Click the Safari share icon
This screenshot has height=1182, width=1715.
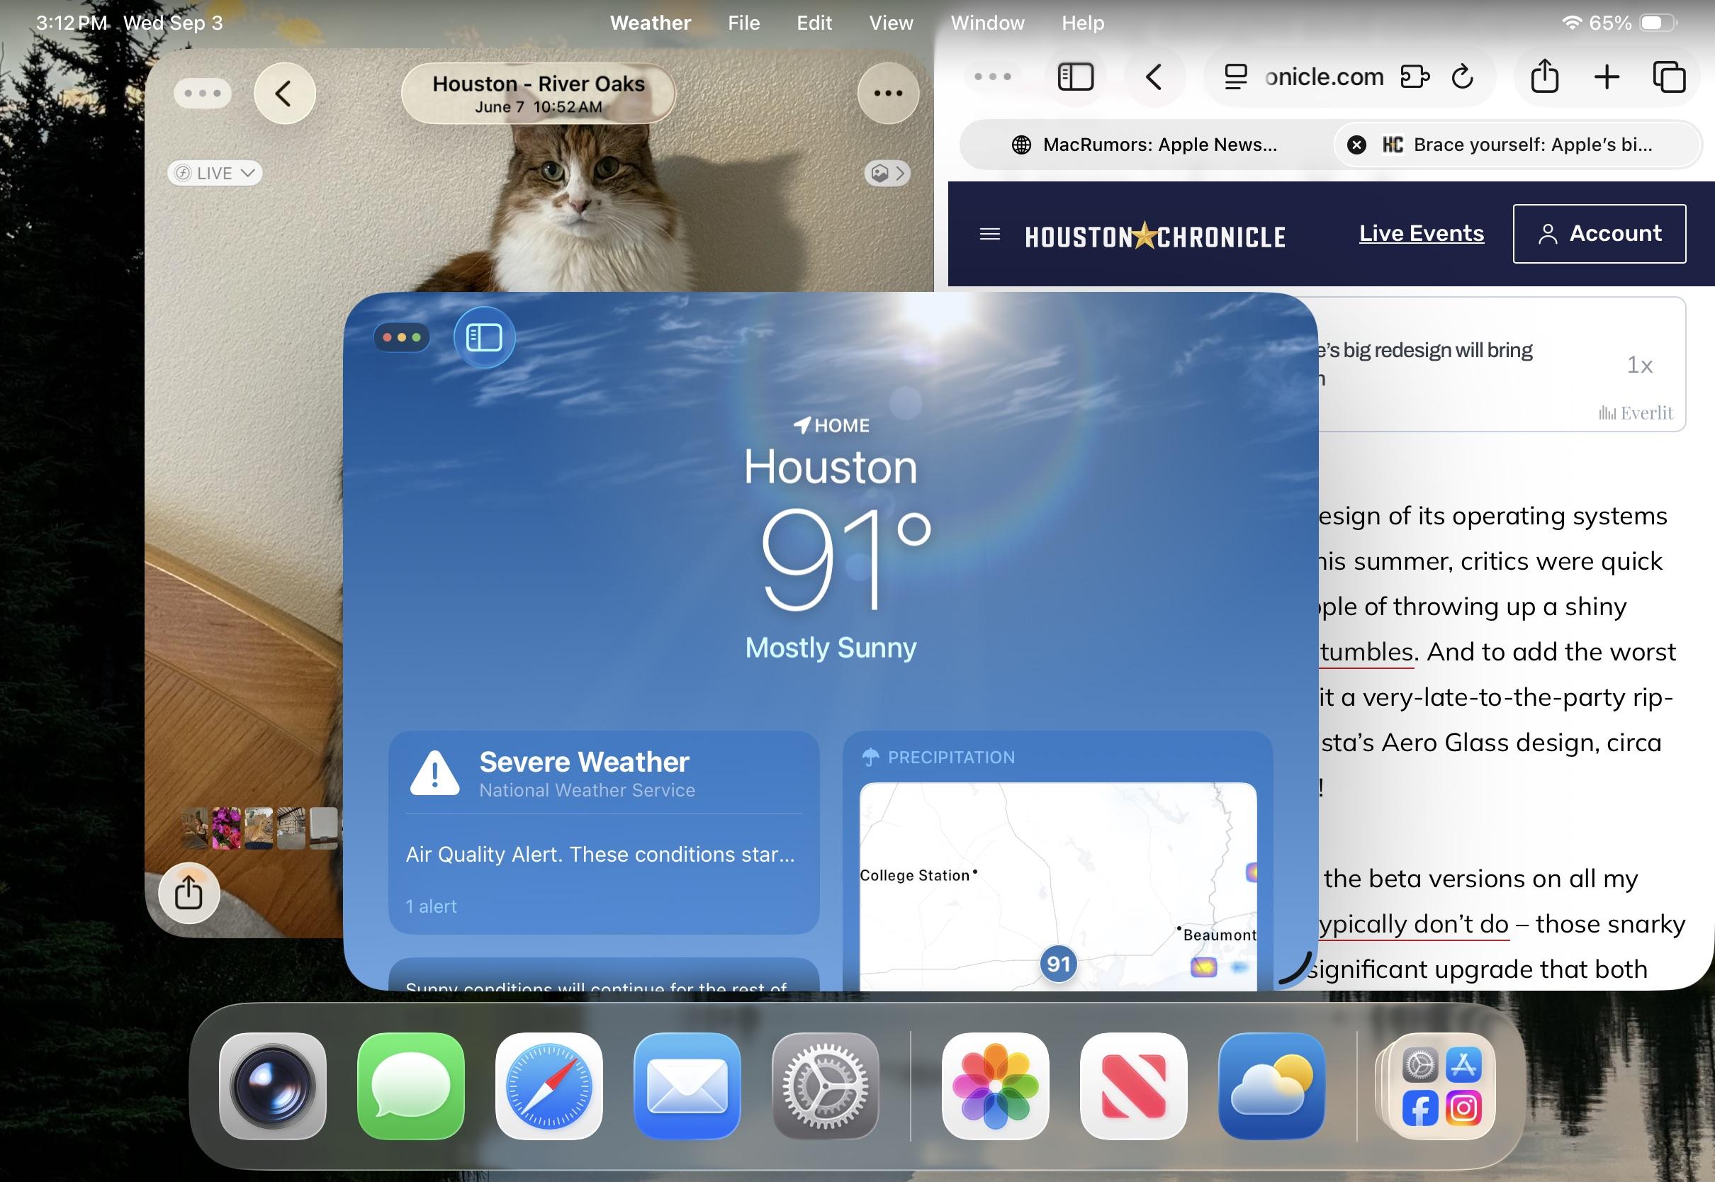[x=1544, y=77]
